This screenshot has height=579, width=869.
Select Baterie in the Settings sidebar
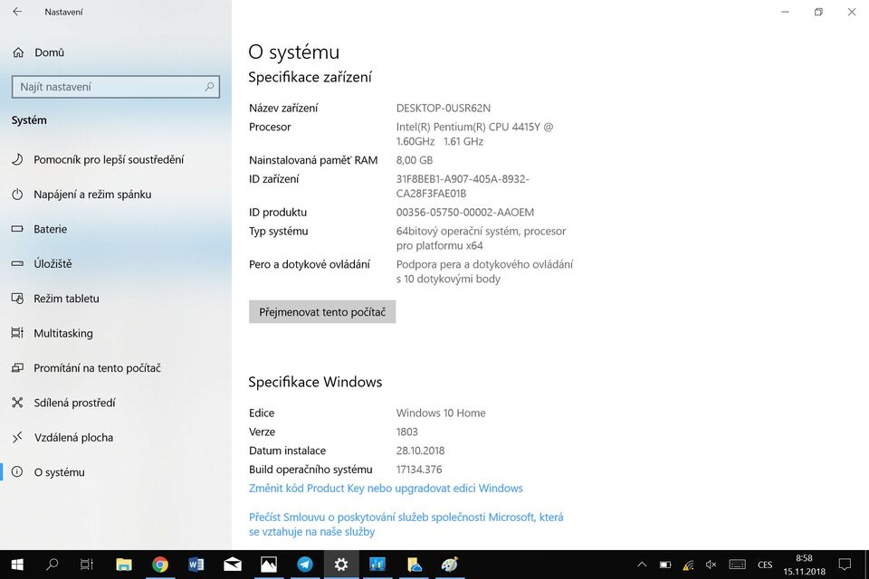(51, 228)
